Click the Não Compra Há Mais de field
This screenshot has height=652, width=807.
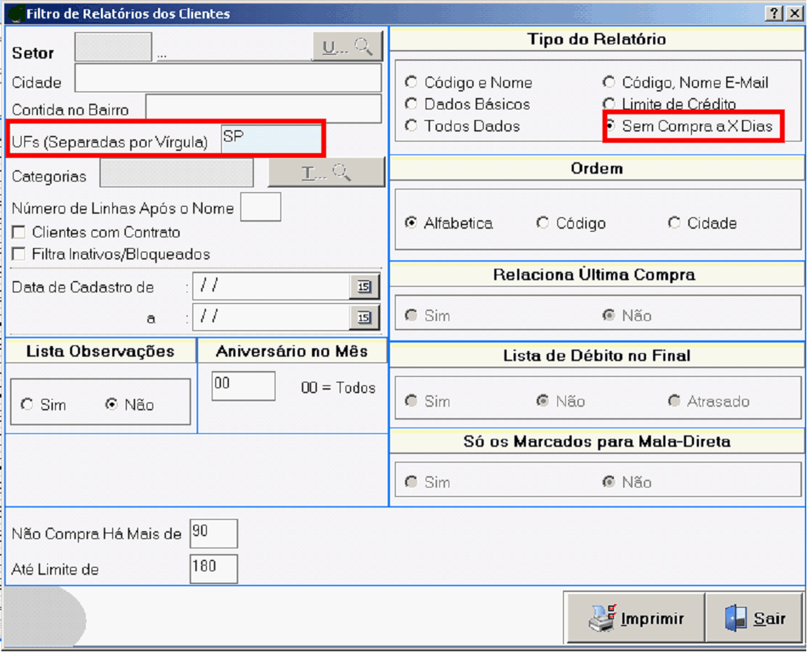tap(213, 533)
